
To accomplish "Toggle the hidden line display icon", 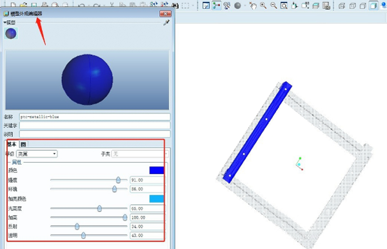I will click(x=352, y=6).
